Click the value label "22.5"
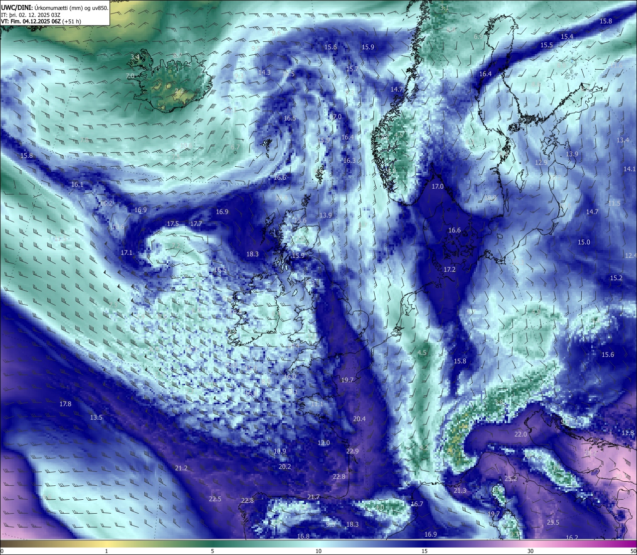Screen dimensions: 637x555 [215, 499]
